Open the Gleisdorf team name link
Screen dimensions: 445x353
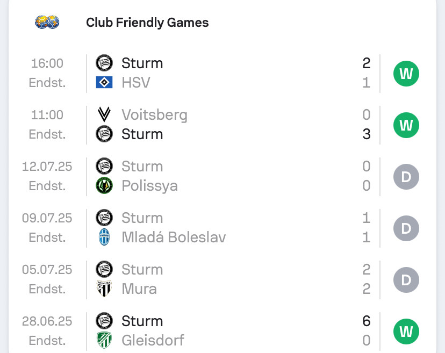153,341
